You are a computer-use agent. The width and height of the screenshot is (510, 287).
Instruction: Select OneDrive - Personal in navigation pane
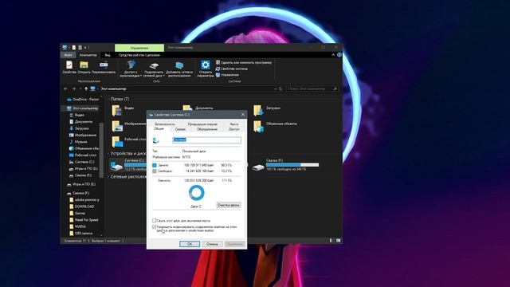click(x=83, y=99)
